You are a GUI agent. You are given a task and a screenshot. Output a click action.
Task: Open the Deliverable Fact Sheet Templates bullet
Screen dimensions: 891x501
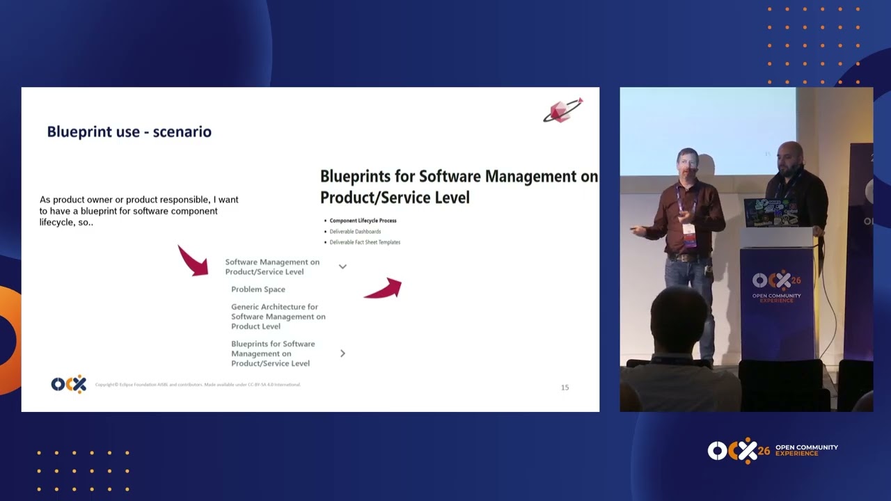(365, 242)
